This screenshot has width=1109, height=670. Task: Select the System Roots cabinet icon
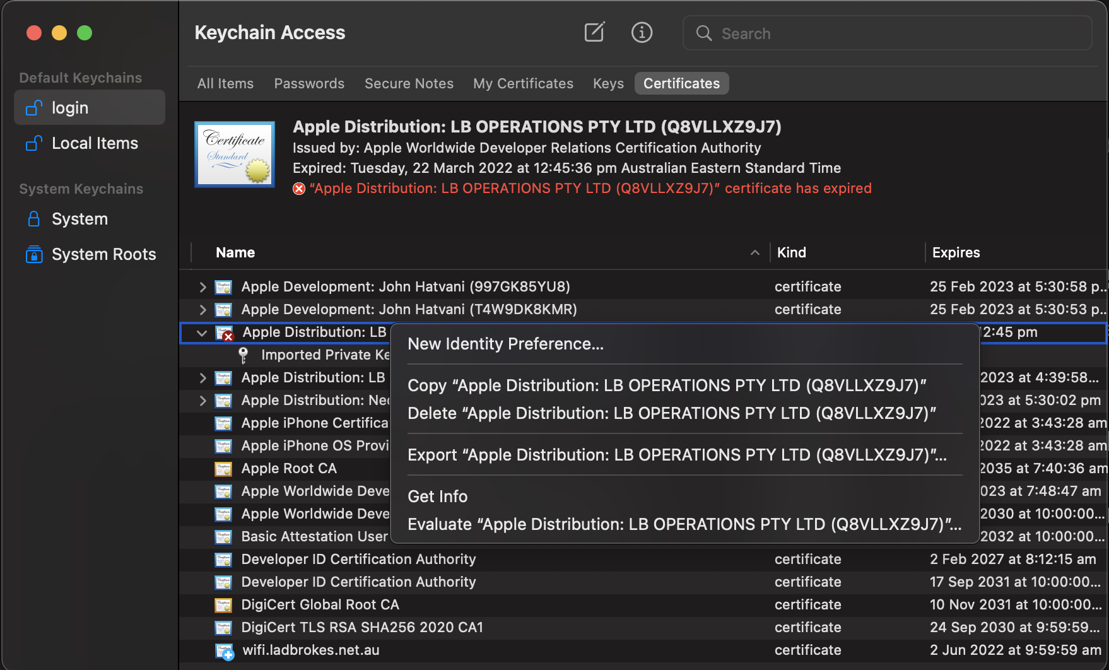tap(34, 254)
